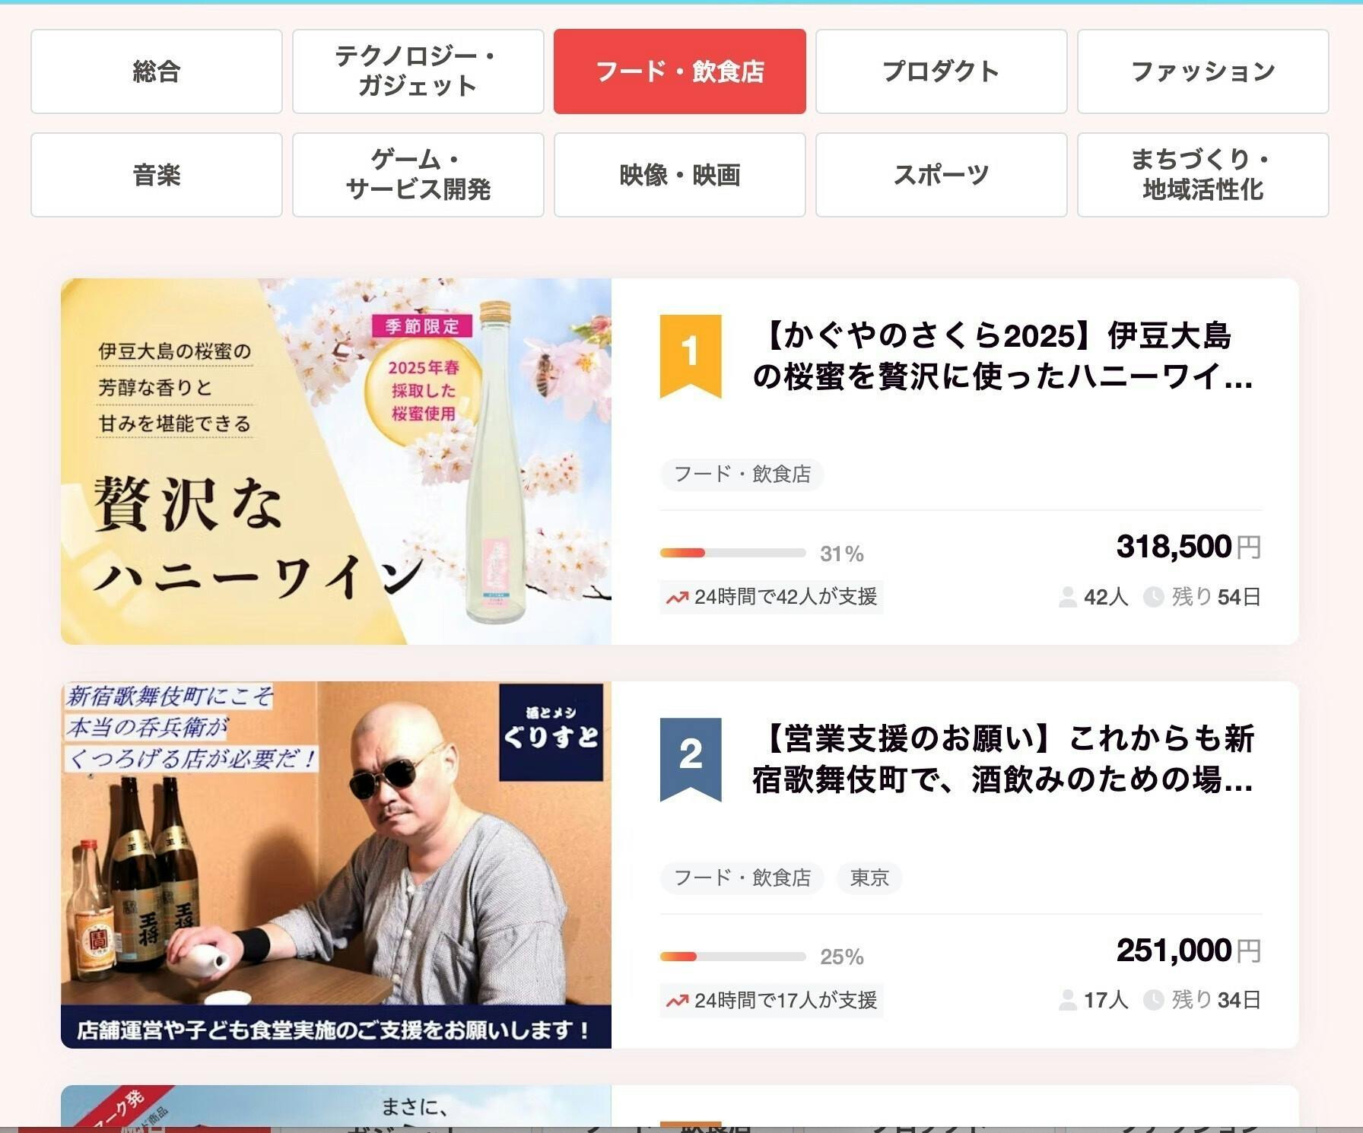This screenshot has height=1133, width=1363.
Task: Select the 総合 category tab
Action: [157, 71]
